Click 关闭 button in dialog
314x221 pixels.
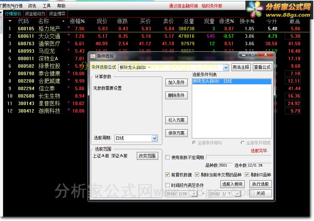pos(260,193)
